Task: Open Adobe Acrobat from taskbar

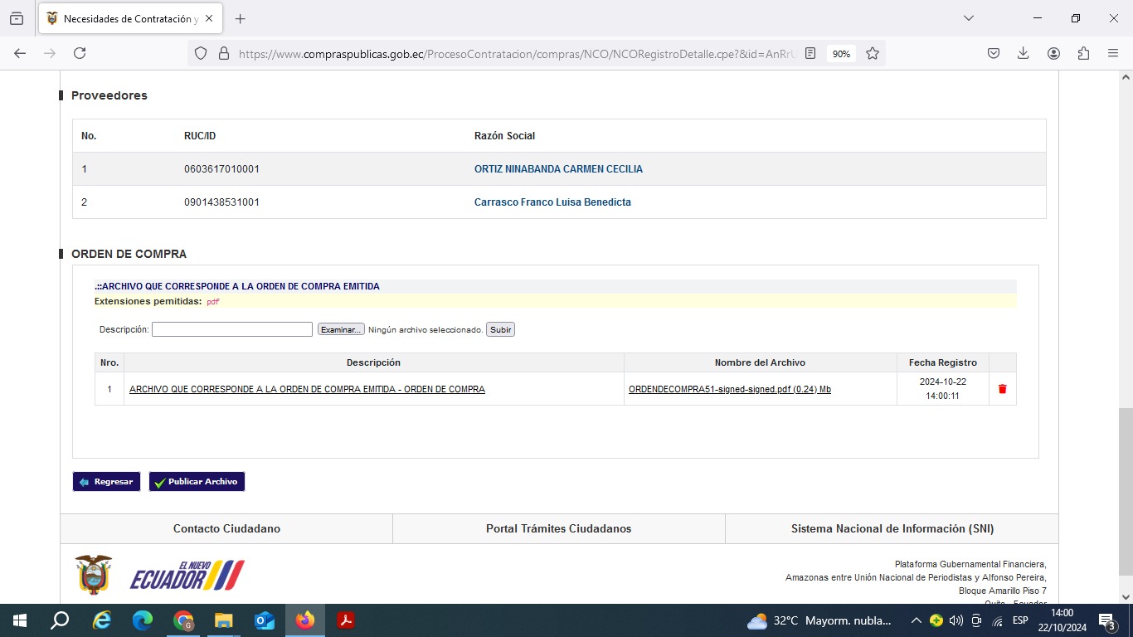Action: pyautogui.click(x=346, y=620)
